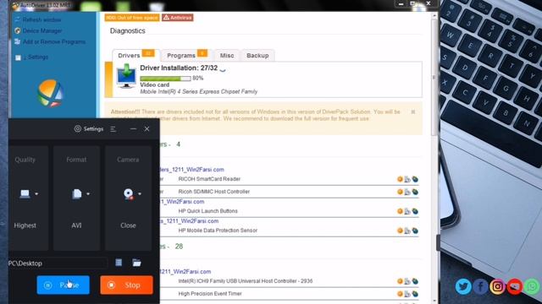The width and height of the screenshot is (542, 304).
Task: Click High Precision Event Timer text
Action: (210, 294)
